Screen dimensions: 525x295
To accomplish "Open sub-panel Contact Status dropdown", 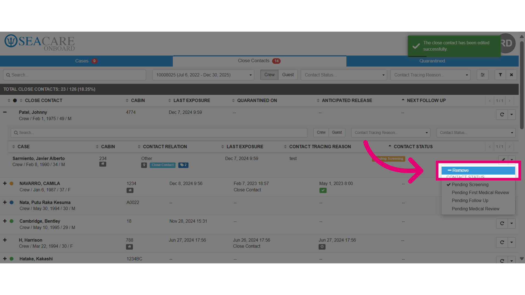I will (476, 132).
